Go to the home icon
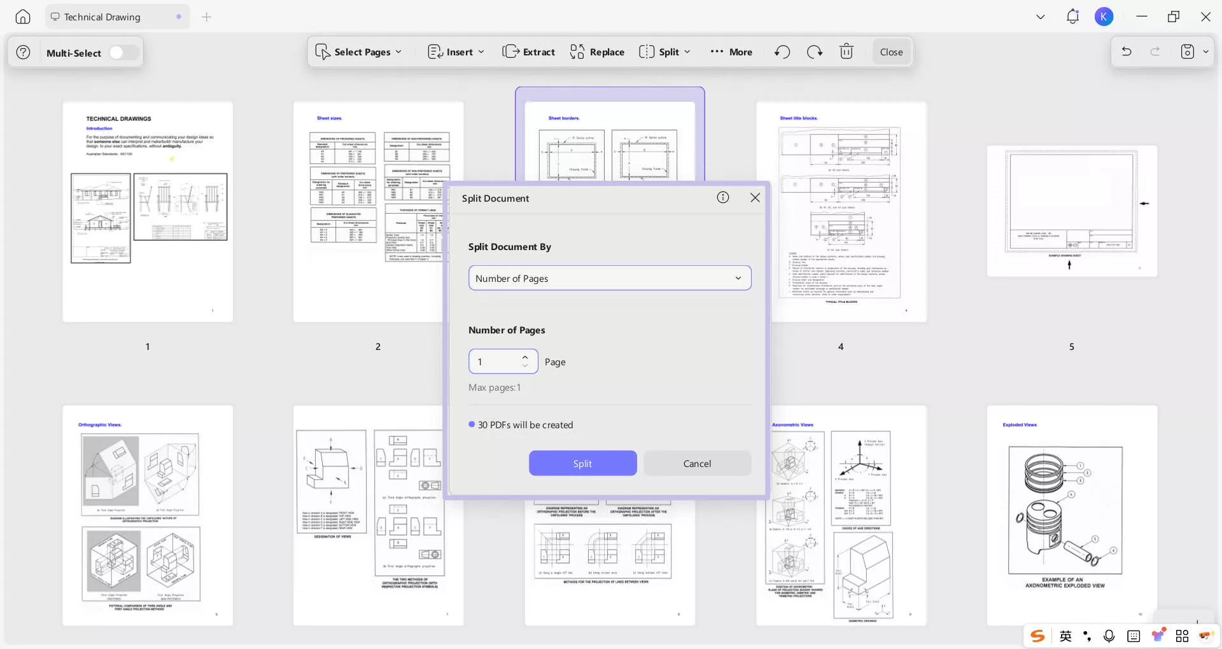1222x649 pixels. coord(23,17)
